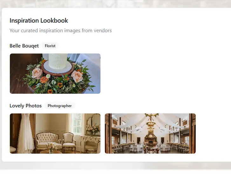Image resolution: width=231 pixels, height=174 pixels.
Task: Click the cream armchair beside the sofa
Action: point(69,141)
